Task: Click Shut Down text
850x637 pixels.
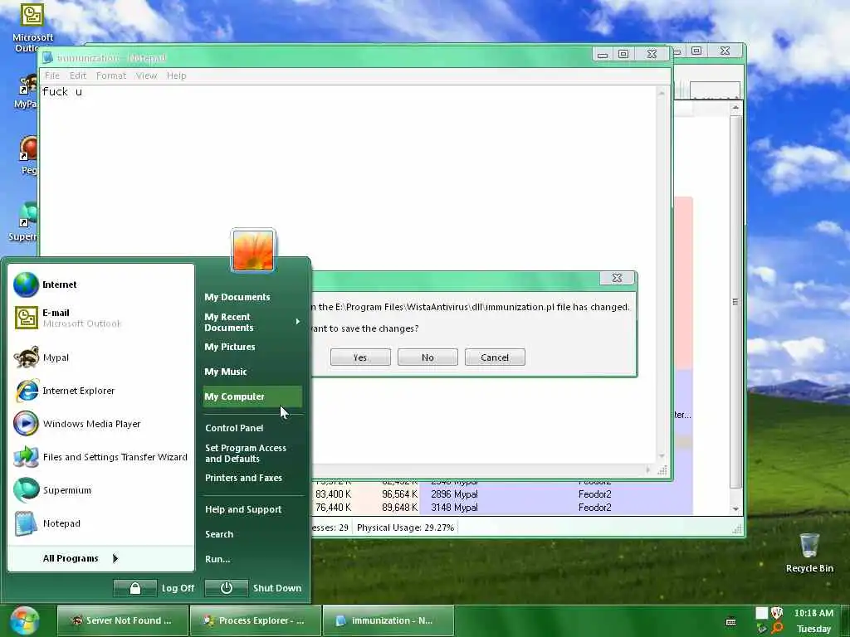Action: pos(277,588)
